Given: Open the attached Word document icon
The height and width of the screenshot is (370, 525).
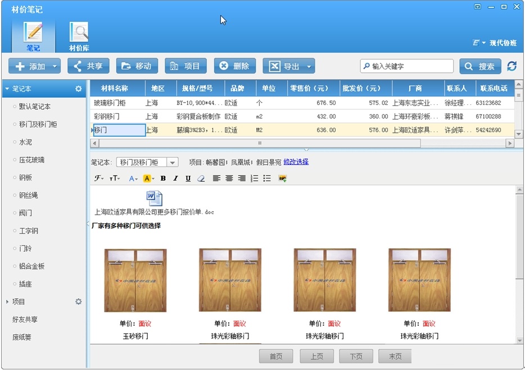Looking at the screenshot, I should (154, 198).
